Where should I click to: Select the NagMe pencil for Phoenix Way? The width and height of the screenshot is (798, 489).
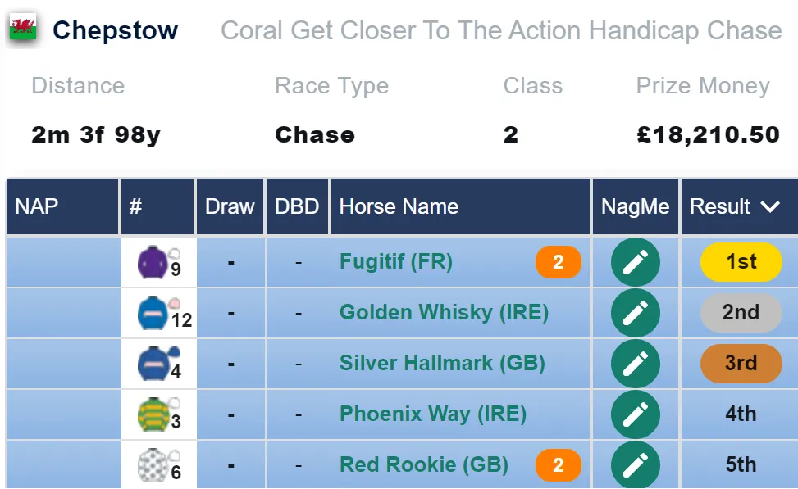point(635,414)
